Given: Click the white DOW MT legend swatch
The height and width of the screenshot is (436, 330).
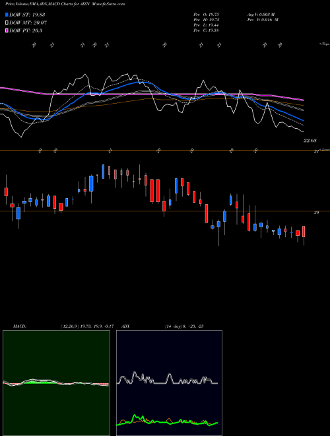Looking at the screenshot, I should coord(7,23).
